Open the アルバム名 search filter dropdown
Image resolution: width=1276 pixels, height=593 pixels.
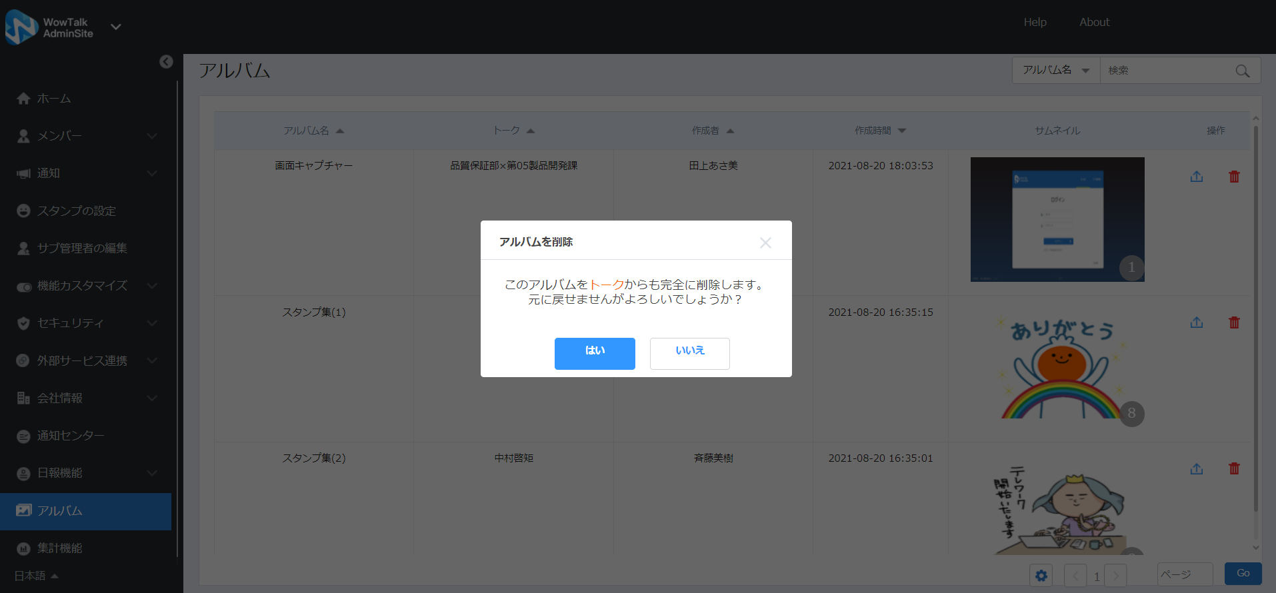pos(1056,71)
